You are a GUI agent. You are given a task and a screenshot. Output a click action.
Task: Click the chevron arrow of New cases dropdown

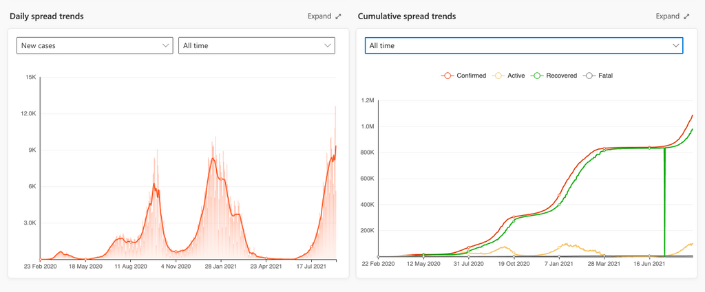165,45
